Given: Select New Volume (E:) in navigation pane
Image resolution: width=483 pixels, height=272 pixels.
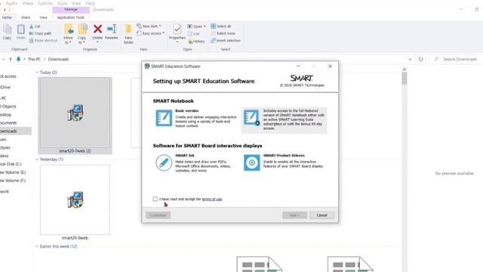Looking at the screenshot, I should tap(13, 172).
